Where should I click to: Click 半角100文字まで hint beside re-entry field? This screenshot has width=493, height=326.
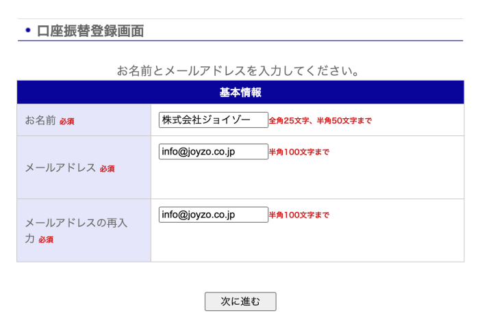pyautogui.click(x=299, y=215)
